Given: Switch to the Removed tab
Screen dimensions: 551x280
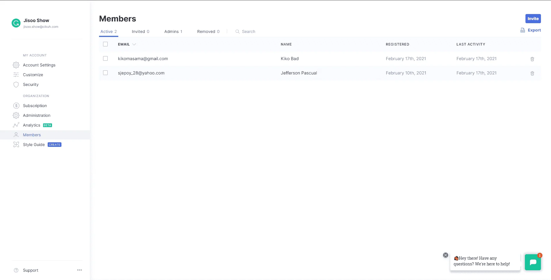Looking at the screenshot, I should [208, 31].
